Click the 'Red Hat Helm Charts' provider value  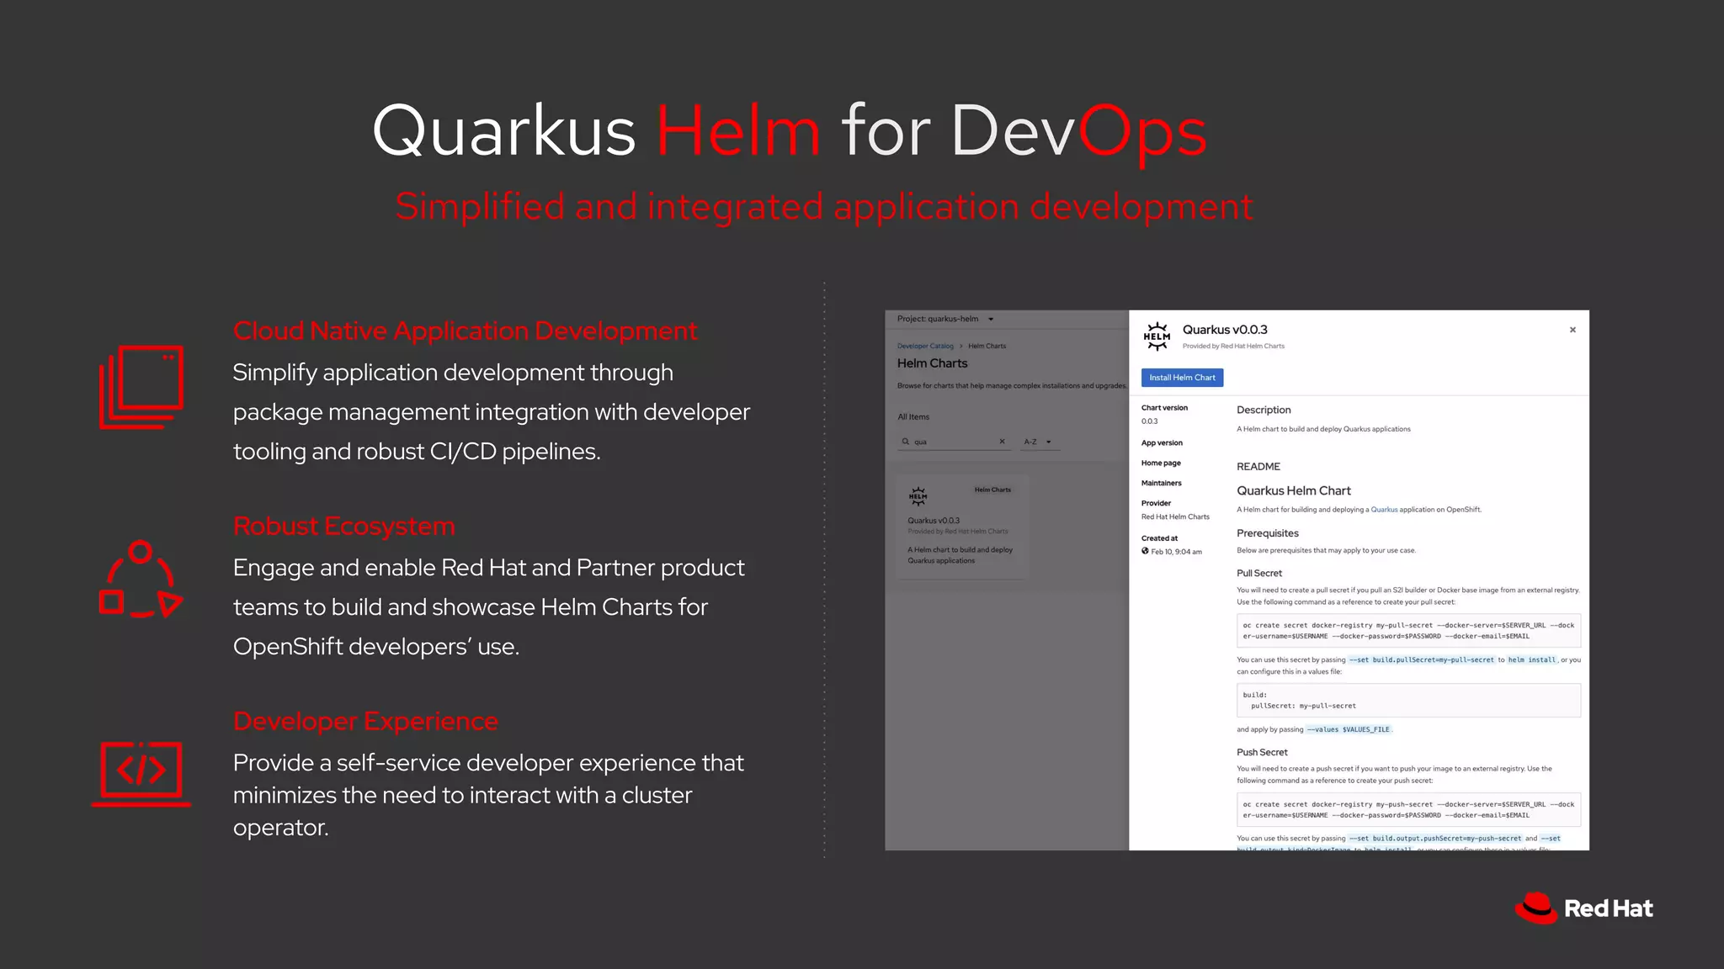point(1175,517)
